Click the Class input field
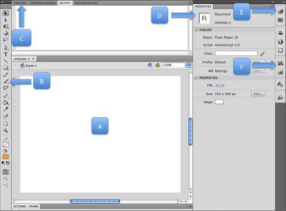This screenshot has height=211, width=286. pos(236,53)
